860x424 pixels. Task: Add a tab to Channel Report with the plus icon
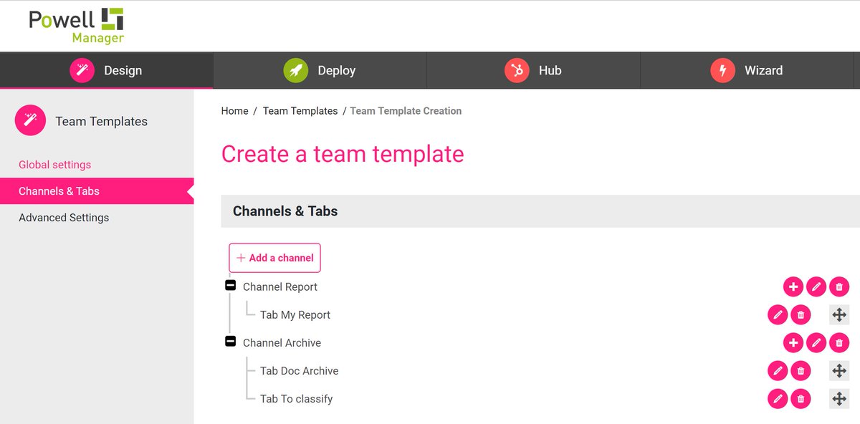[x=793, y=287]
